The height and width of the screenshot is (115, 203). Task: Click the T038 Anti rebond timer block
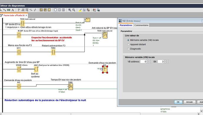(105, 35)
